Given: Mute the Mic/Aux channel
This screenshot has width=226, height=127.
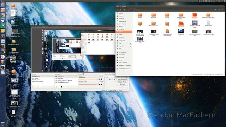Looking at the screenshot, I should pos(100,79).
